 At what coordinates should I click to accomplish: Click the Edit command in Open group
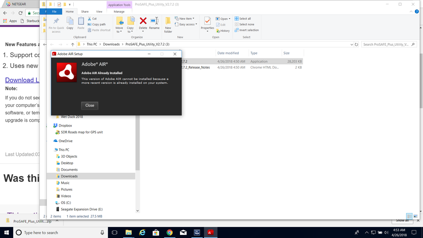pyautogui.click(x=221, y=25)
